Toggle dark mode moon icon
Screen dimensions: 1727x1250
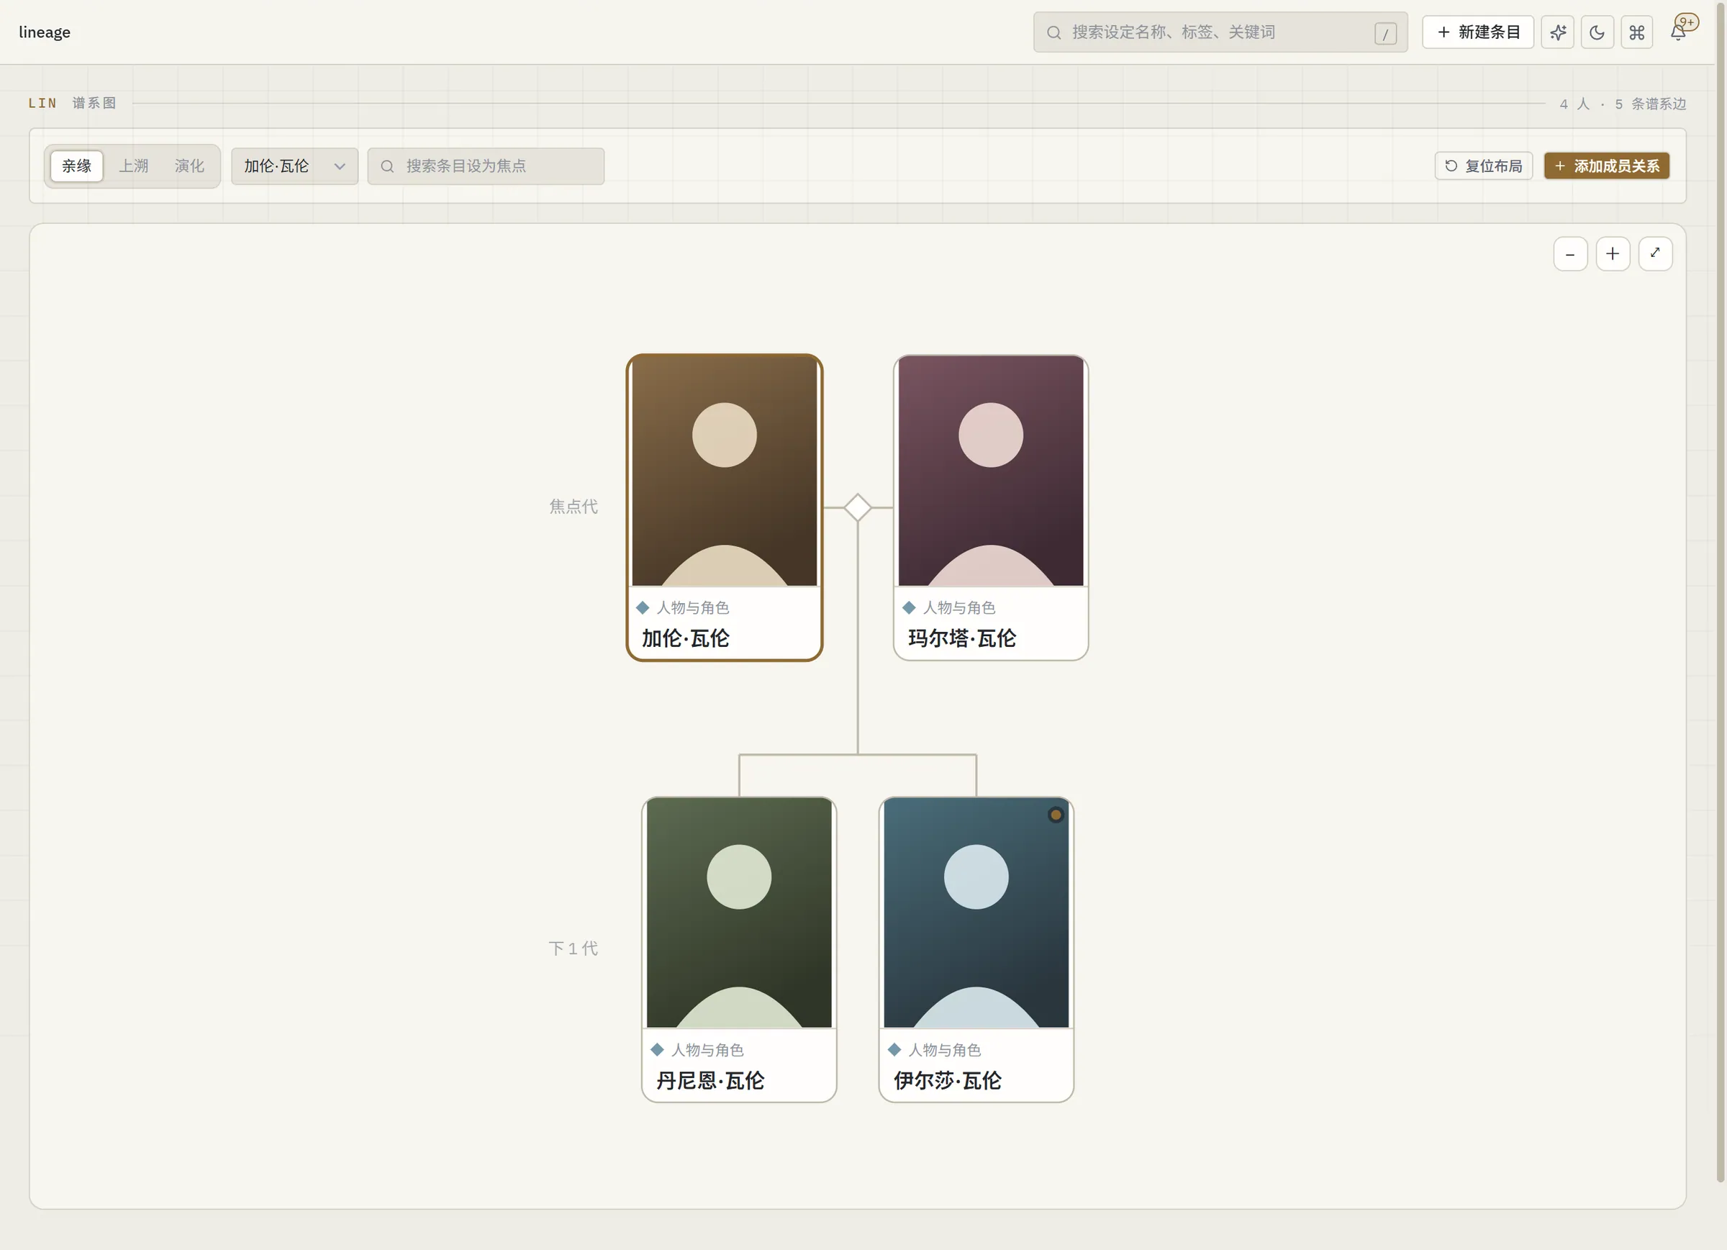point(1597,32)
